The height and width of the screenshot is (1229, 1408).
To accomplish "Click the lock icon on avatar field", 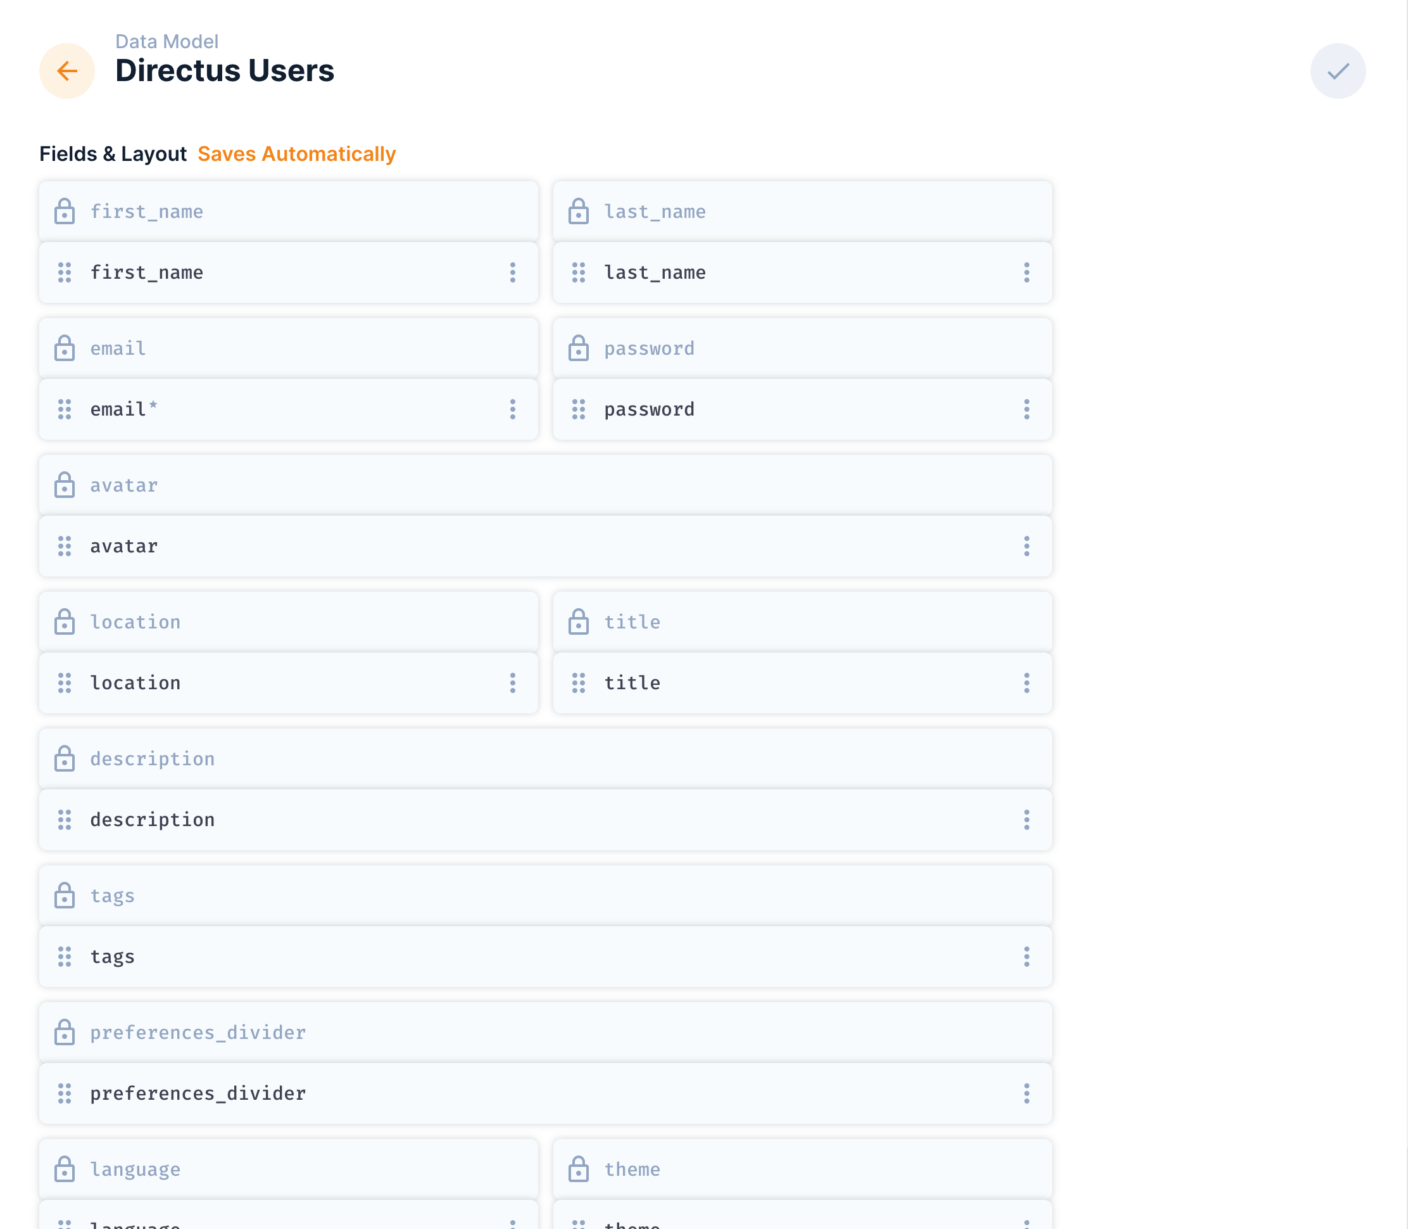I will coord(65,485).
